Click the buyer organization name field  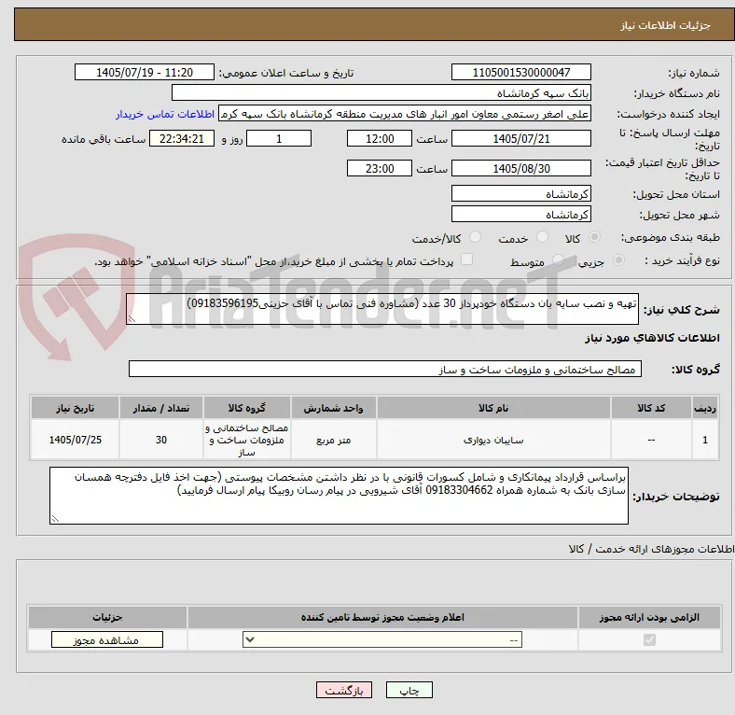381,93
